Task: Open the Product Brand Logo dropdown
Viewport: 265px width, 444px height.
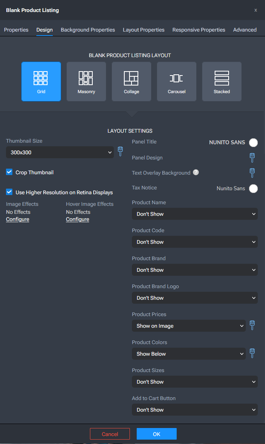Action: coord(195,298)
